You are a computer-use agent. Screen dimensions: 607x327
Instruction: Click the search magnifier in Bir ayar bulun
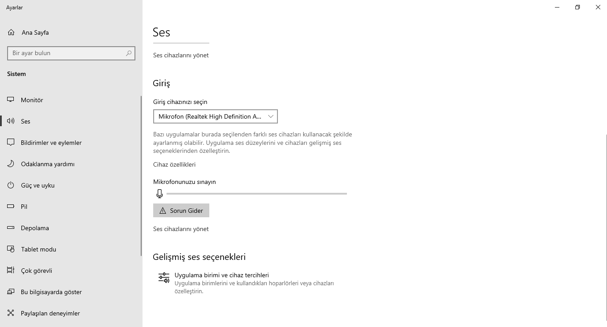point(129,53)
